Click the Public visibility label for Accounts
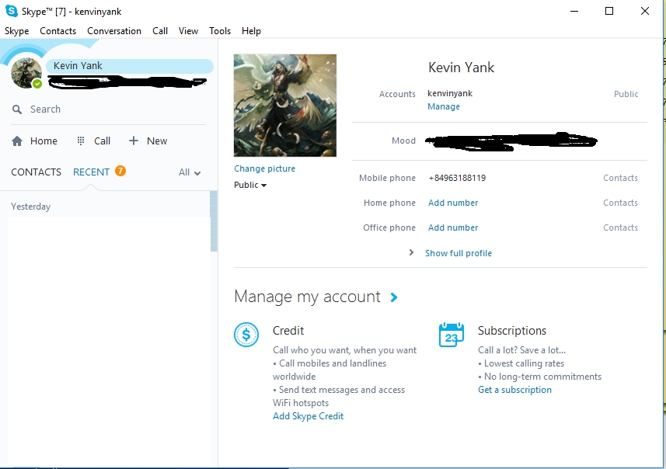 point(626,94)
